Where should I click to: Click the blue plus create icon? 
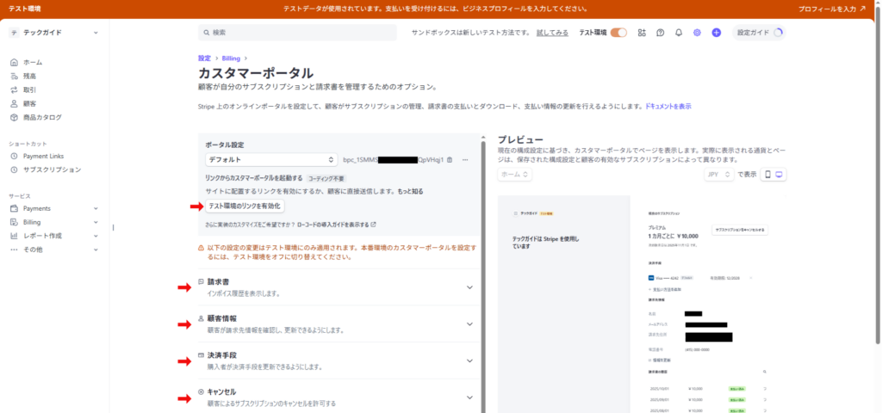click(716, 33)
